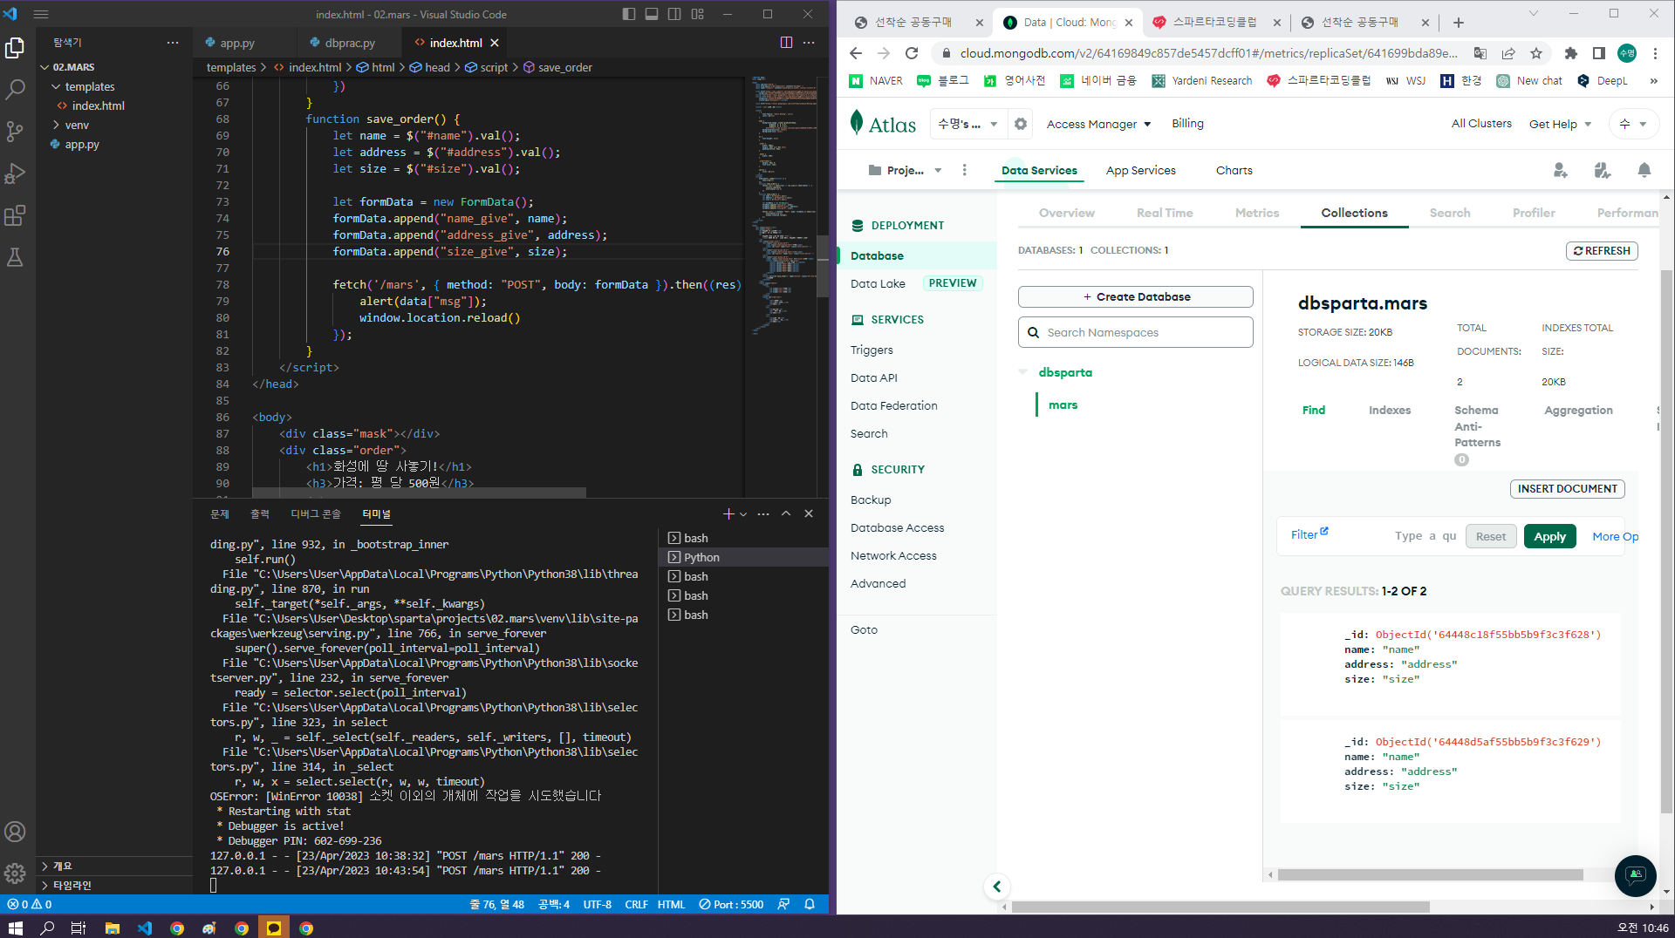Reload the Chrome page
Viewport: 1675px width, 938px height.
pyautogui.click(x=912, y=53)
